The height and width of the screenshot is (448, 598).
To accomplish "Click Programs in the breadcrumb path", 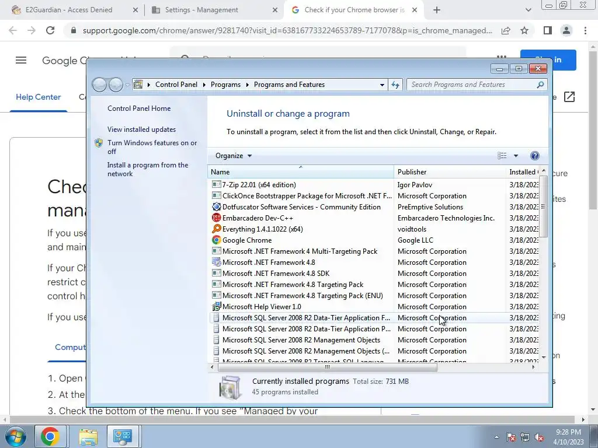I will click(225, 85).
